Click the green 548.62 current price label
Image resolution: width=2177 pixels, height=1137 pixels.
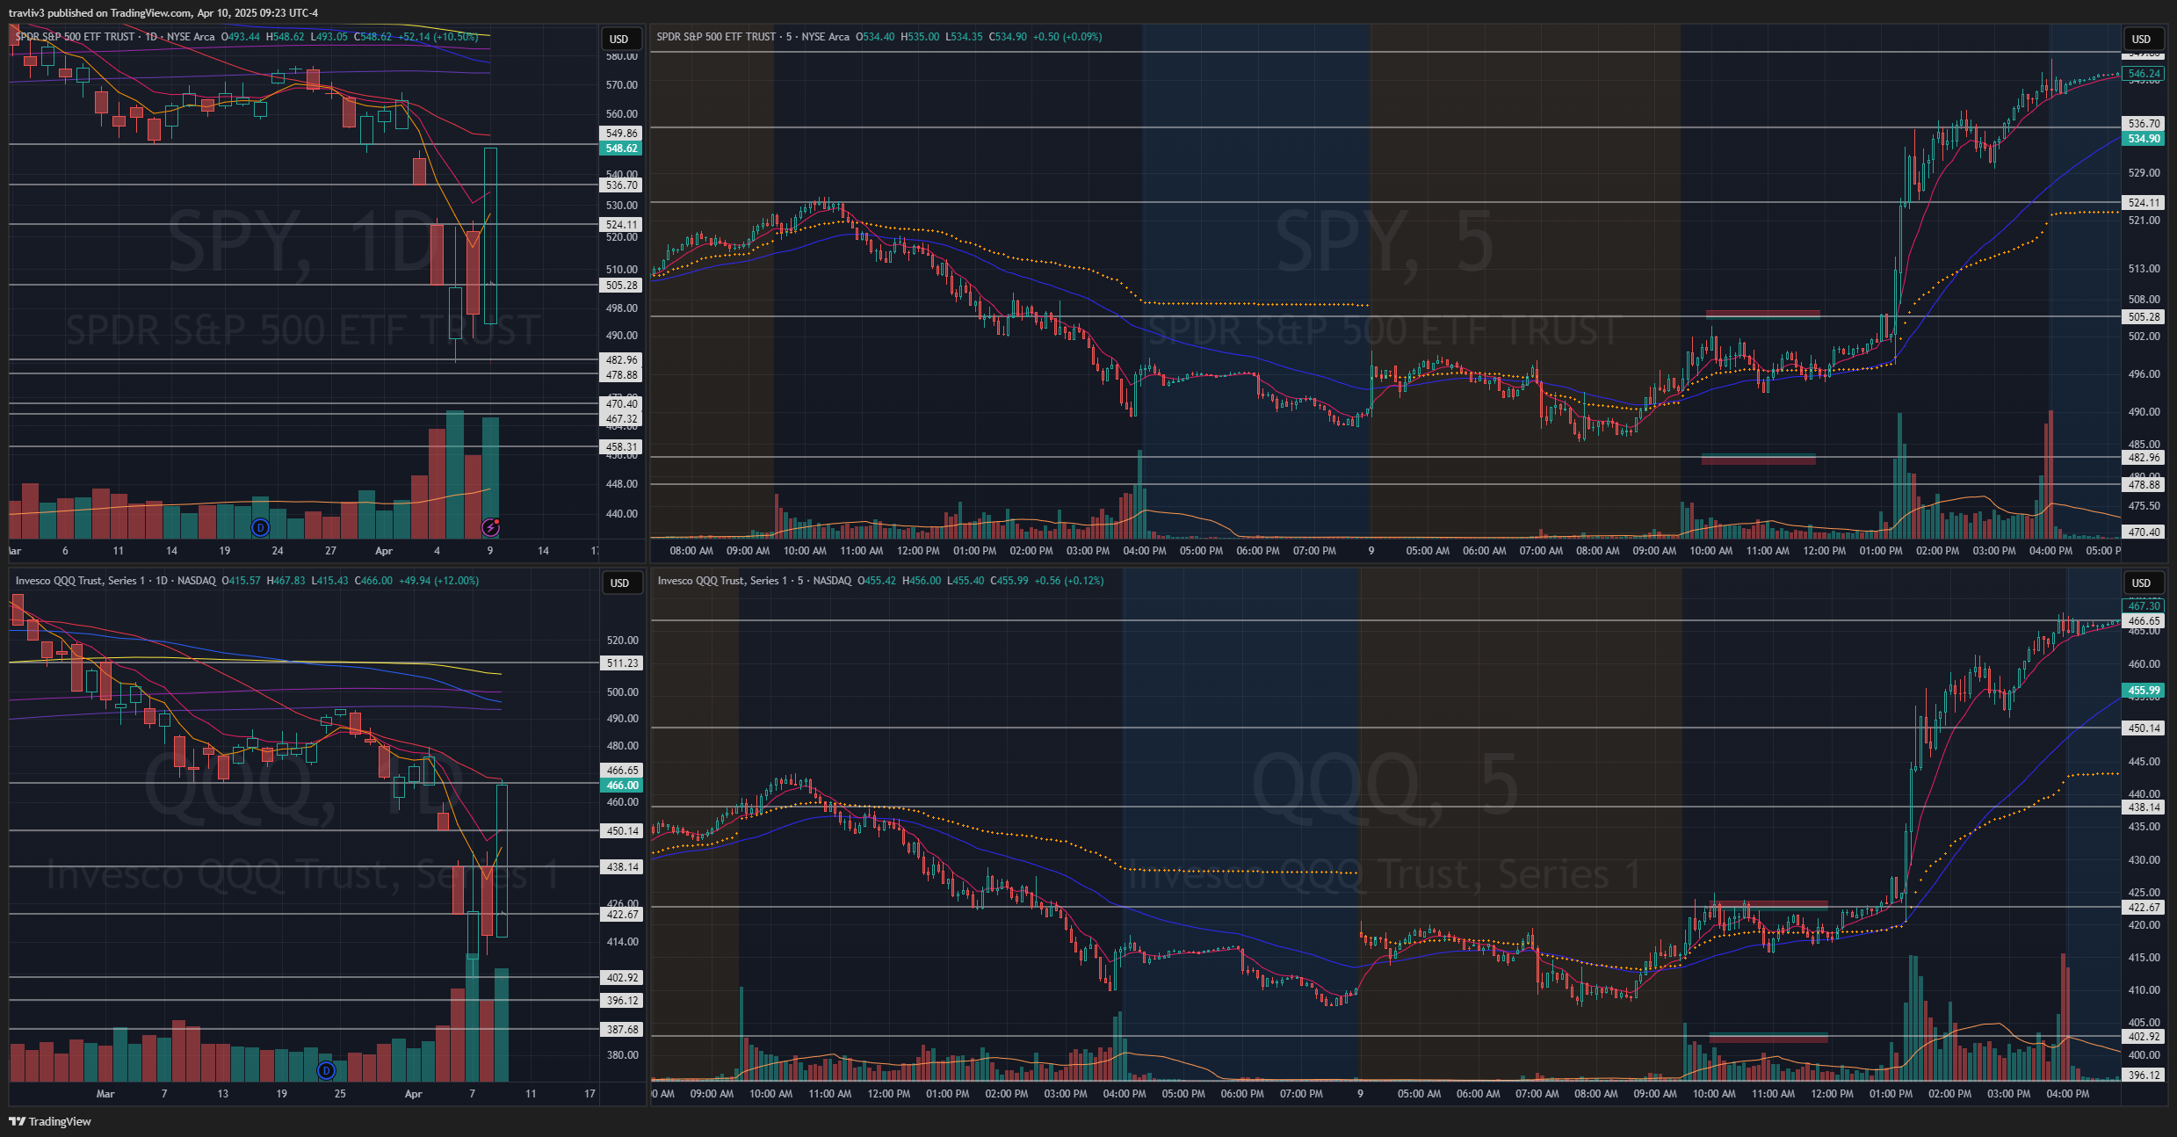(x=621, y=148)
